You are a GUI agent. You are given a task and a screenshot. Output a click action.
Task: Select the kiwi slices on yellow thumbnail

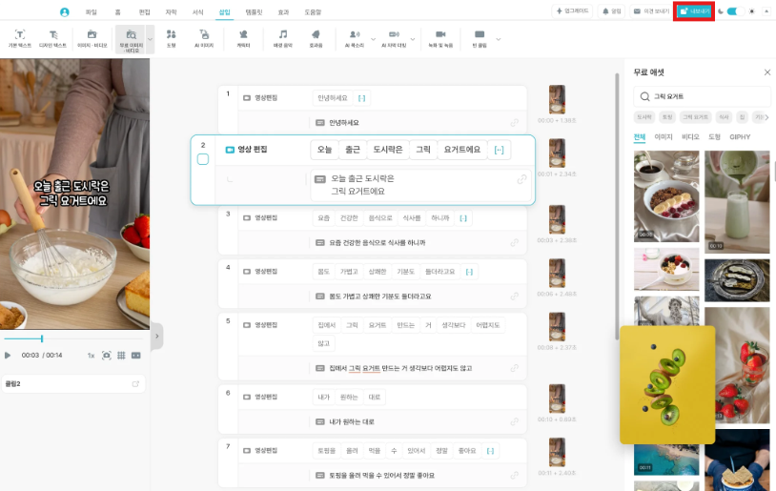[x=667, y=384]
